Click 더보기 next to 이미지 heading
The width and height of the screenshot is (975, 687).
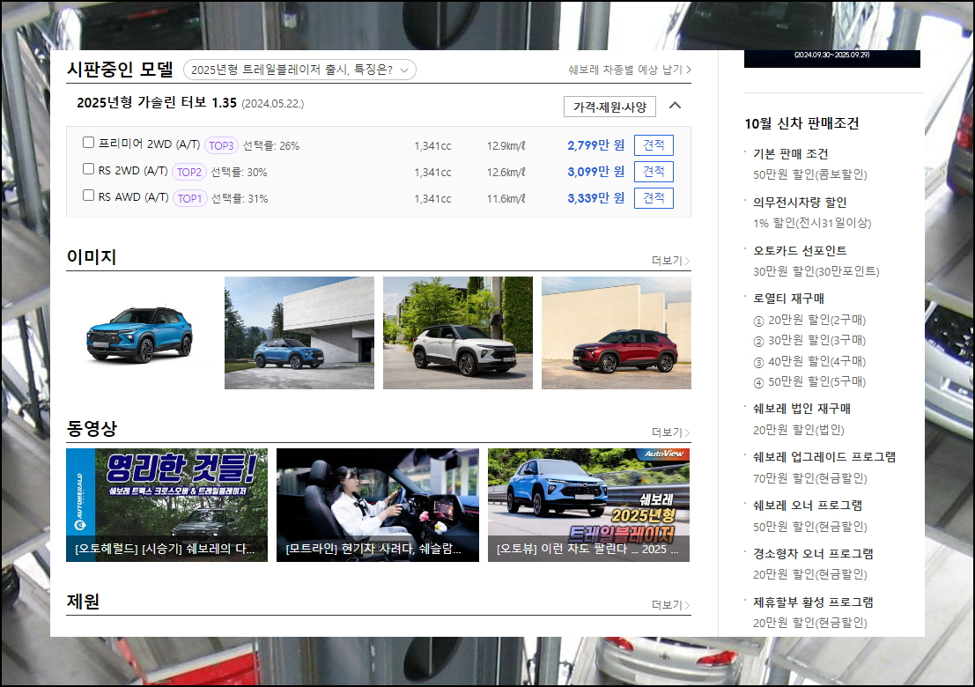pos(670,261)
